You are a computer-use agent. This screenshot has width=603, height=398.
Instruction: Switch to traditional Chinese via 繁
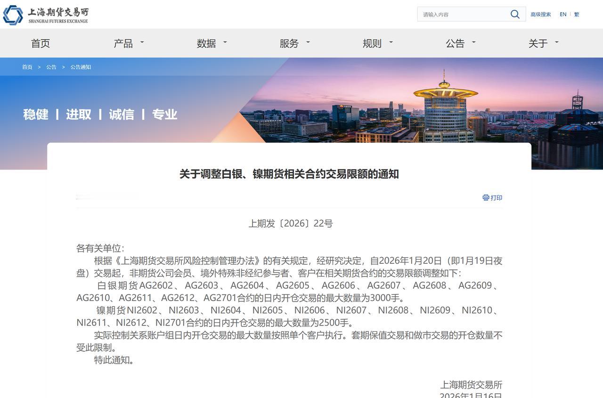click(576, 14)
